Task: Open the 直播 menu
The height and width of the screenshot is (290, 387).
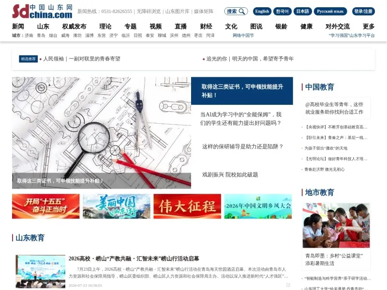Action: 181,27
